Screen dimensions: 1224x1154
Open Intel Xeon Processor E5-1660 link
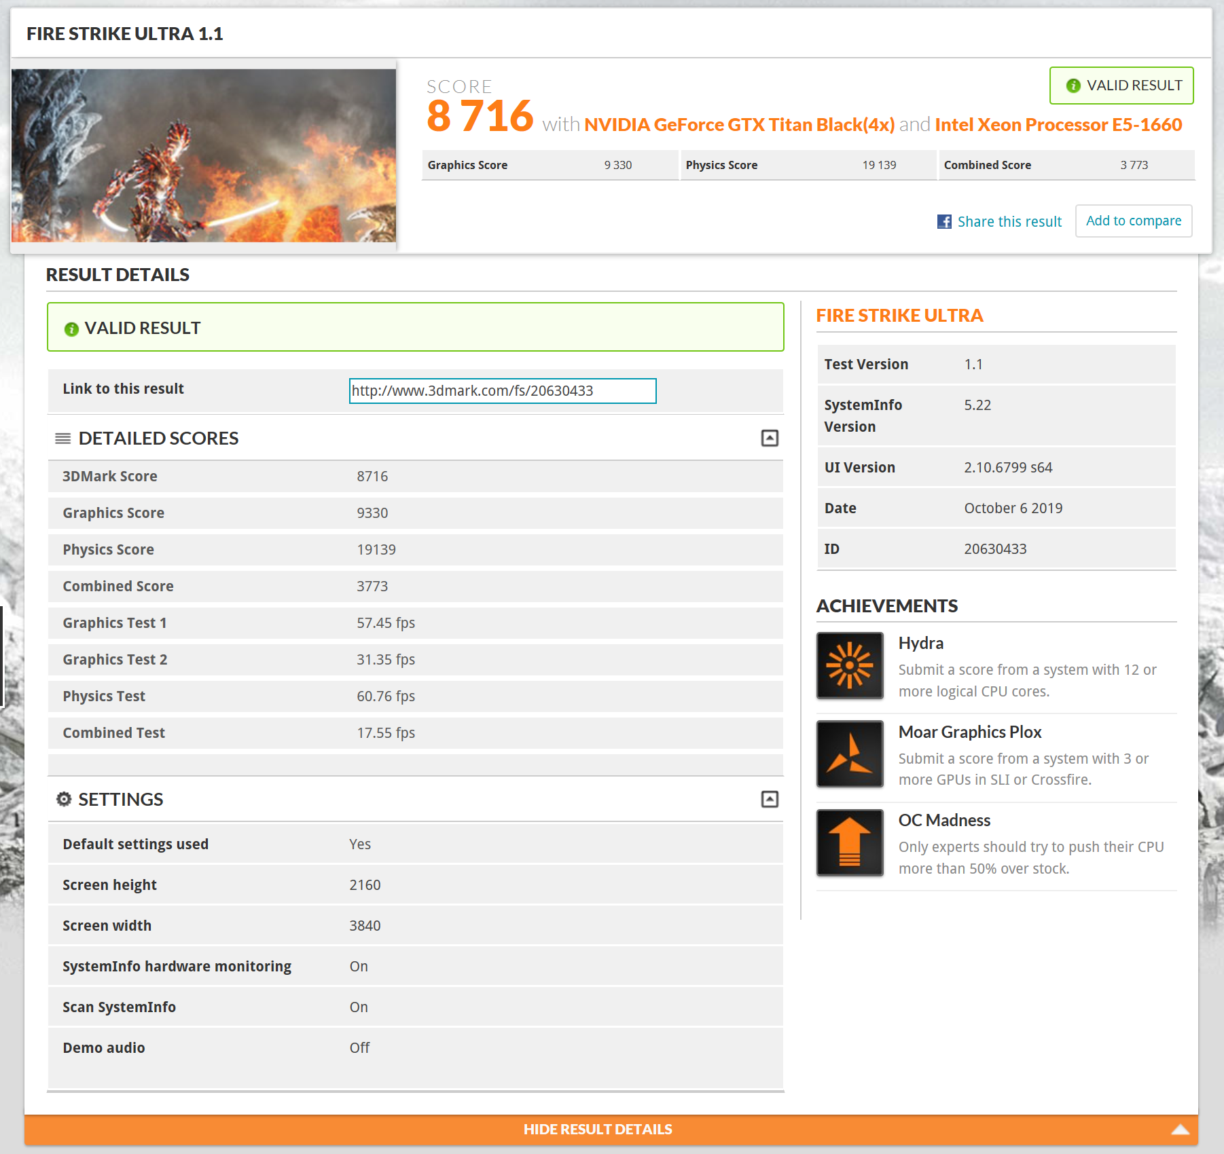pyautogui.click(x=1058, y=125)
